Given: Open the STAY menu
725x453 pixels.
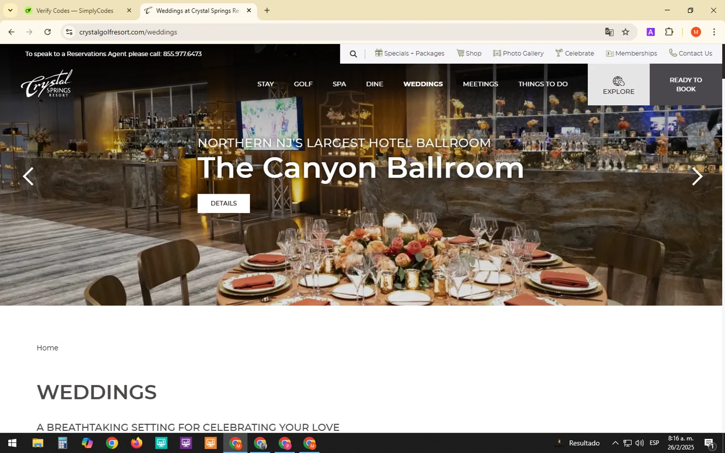Looking at the screenshot, I should click(x=265, y=84).
